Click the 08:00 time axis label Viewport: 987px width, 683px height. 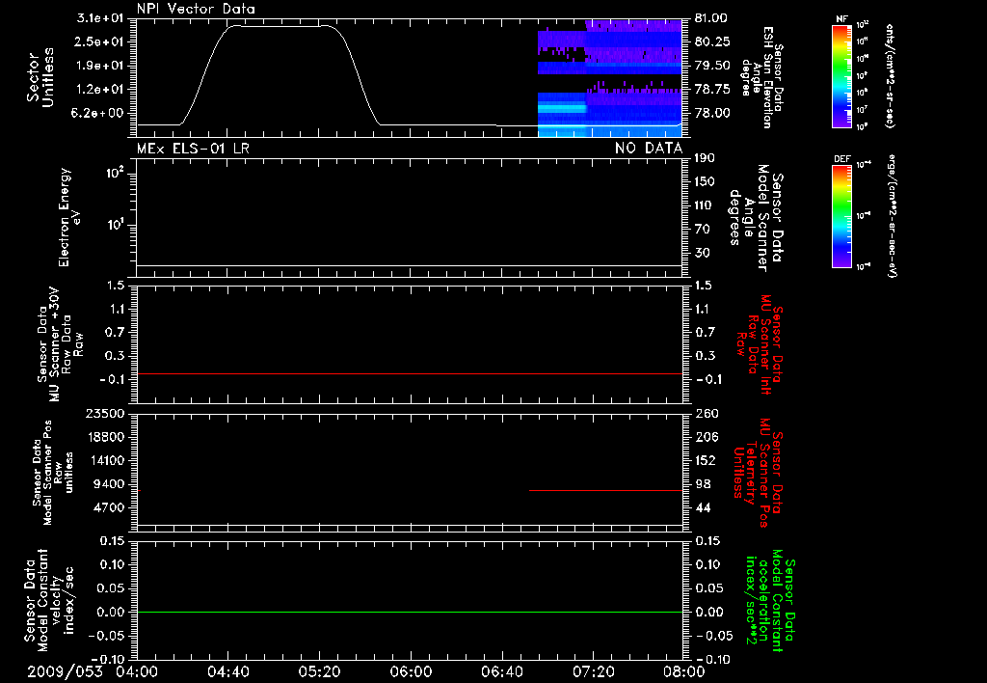click(x=684, y=671)
